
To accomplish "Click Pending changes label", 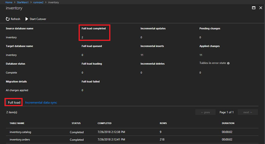I will tap(210, 28).
